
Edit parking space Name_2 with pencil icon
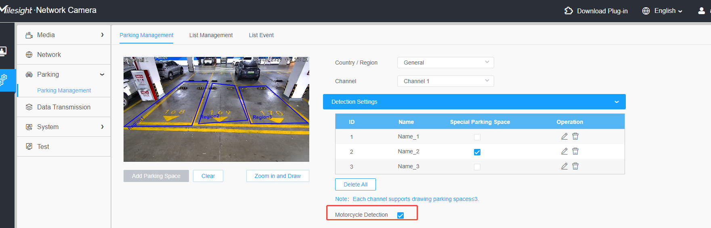pos(564,151)
